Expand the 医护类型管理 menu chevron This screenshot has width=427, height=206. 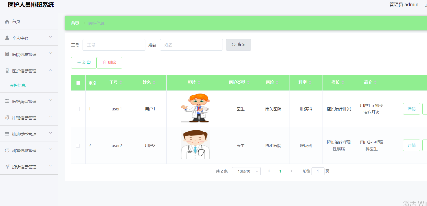[x=51, y=100]
